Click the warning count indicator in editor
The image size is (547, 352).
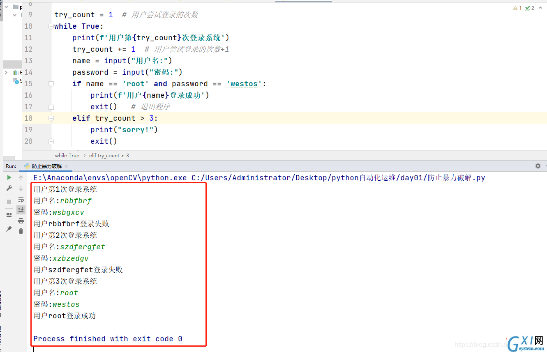(517, 8)
